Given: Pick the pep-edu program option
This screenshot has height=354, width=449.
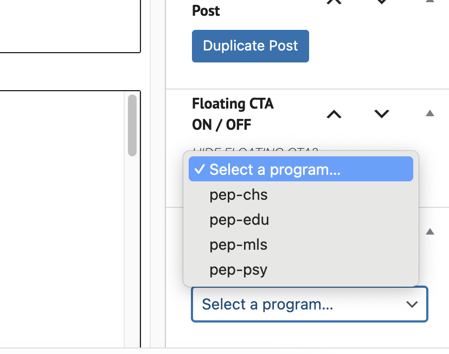Looking at the screenshot, I should coord(239,220).
